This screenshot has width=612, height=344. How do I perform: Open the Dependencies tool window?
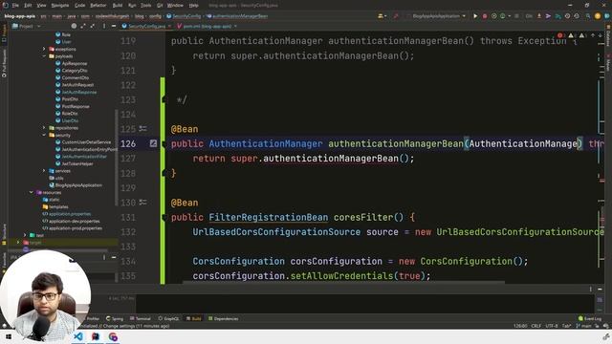pyautogui.click(x=223, y=318)
